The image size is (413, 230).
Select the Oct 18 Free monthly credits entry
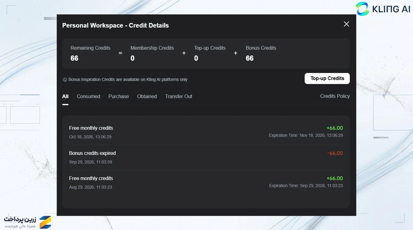click(x=206, y=132)
